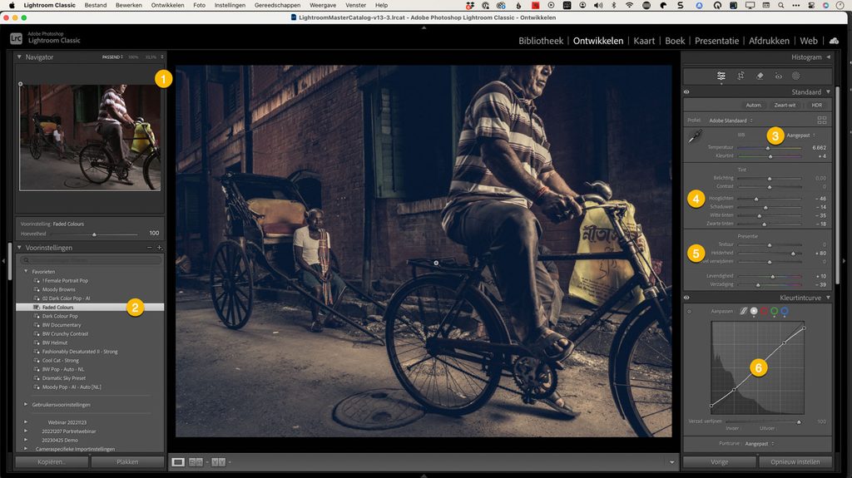This screenshot has width=852, height=478.
Task: Click the plus icon in Voorinstellingen header
Action: pyautogui.click(x=159, y=248)
